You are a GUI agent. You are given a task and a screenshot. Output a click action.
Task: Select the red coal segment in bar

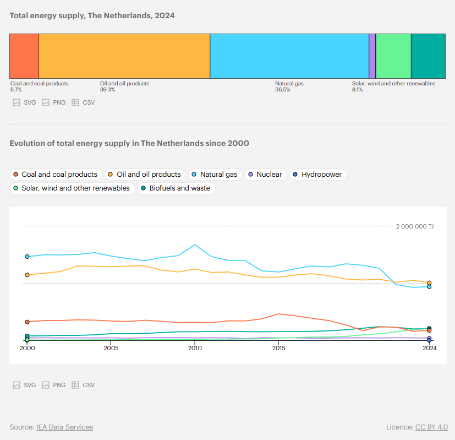coord(24,56)
